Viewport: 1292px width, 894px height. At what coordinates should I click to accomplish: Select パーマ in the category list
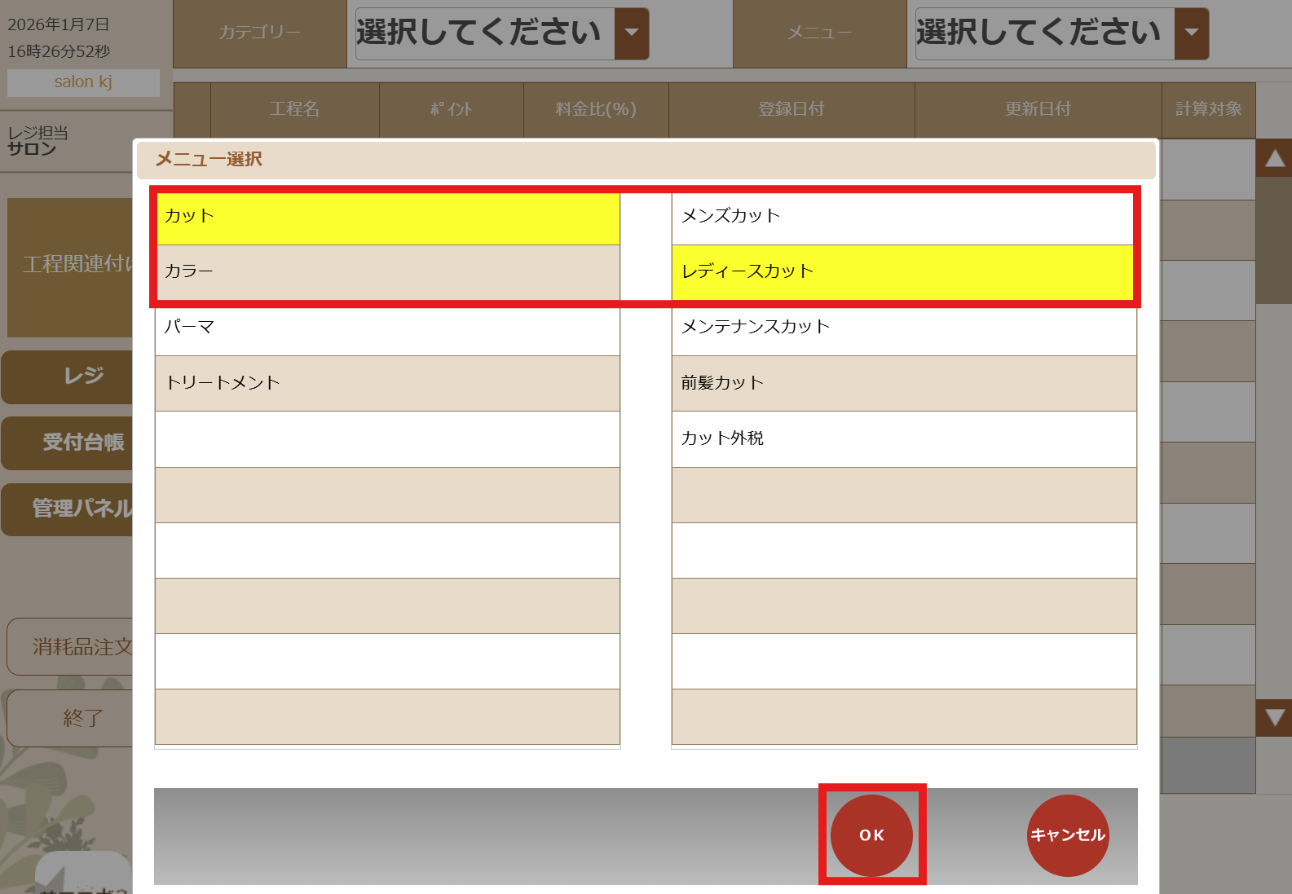[x=387, y=328]
